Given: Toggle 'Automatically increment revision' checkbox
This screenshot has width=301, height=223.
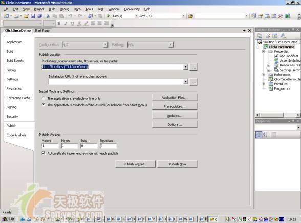Looking at the screenshot, I should (x=44, y=153).
